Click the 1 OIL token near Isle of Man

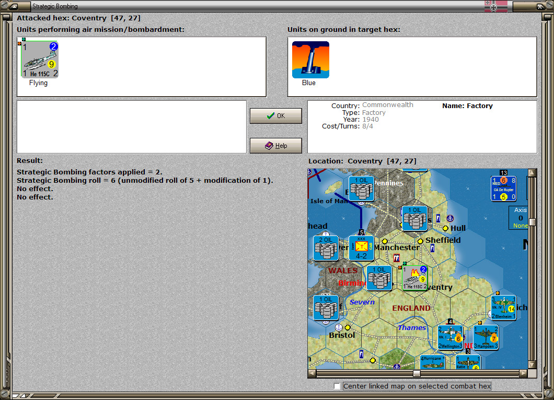pos(361,189)
